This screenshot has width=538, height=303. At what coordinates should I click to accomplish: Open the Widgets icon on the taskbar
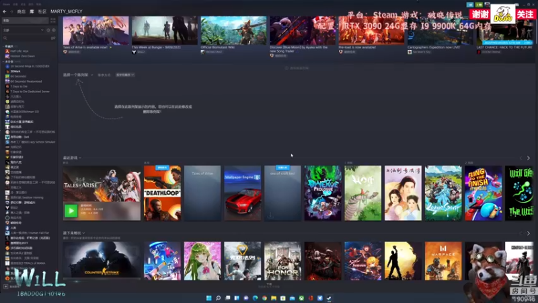click(237, 298)
